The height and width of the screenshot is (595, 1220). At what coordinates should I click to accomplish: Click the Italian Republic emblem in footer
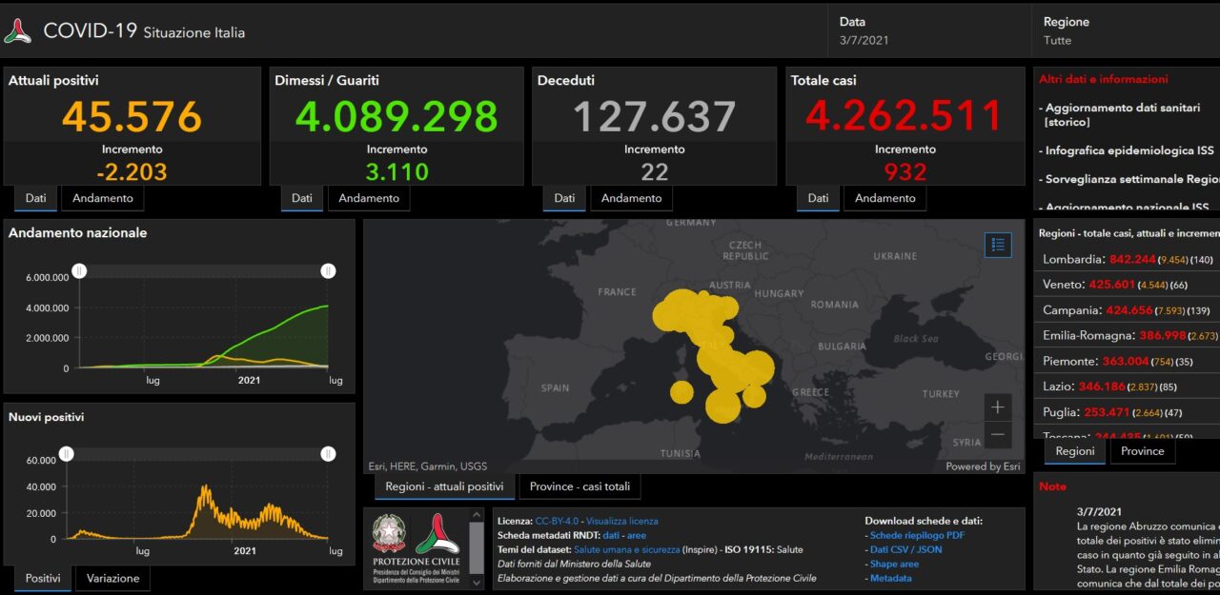(x=388, y=534)
